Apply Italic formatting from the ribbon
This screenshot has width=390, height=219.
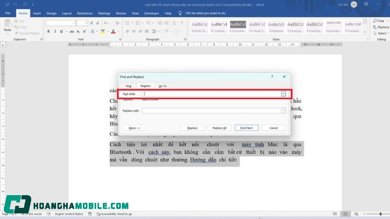click(x=55, y=31)
